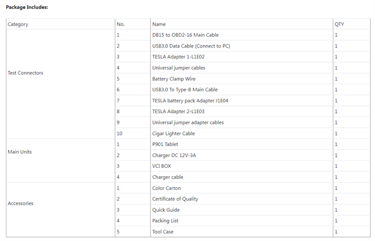
Task: Click USB3.0 Data Cable (Connect to PC) entry
Action: pos(241,46)
